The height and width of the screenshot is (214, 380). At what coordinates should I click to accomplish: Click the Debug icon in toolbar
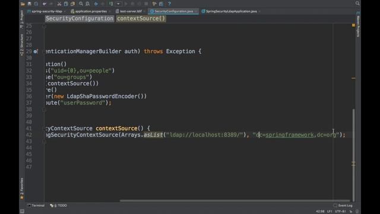coord(132,4)
